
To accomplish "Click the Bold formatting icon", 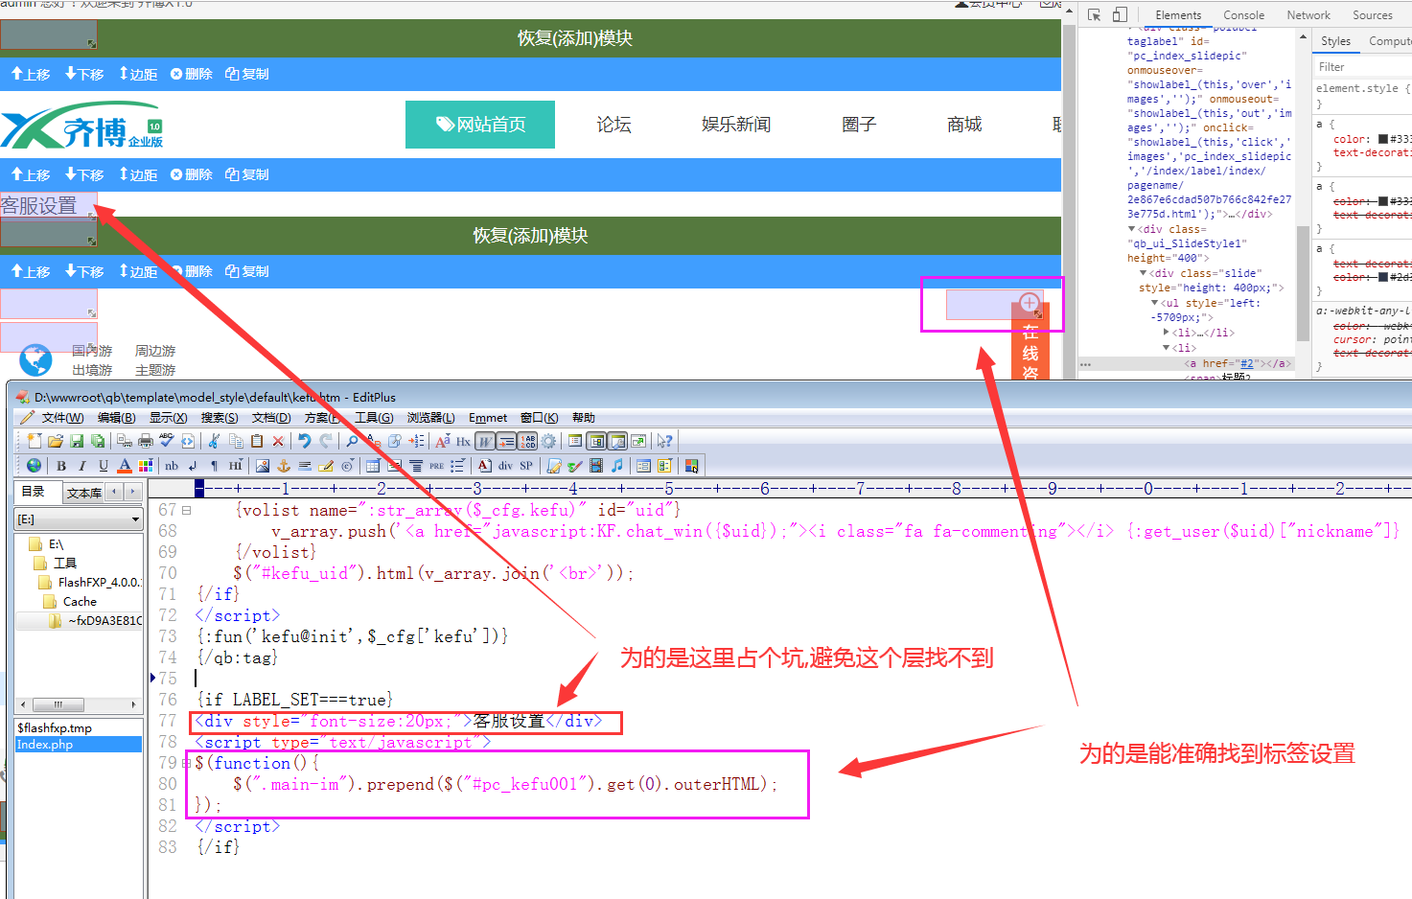I will coord(61,466).
